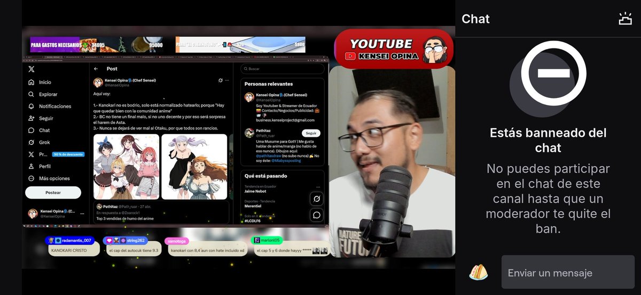Click the 'PARA GASTOS NECESARIOS' goal bar
Image resolution: width=641 pixels, height=295 pixels.
(97, 45)
